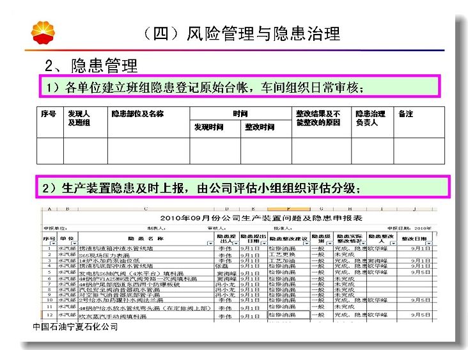
Task: Select the 发现人及班组 header cell
Action: 86,122
